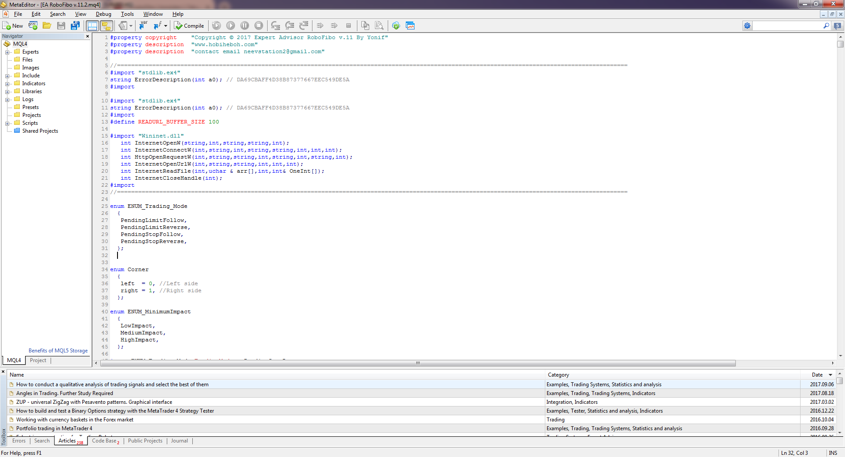Compile the current source file
Image resolution: width=845 pixels, height=457 pixels.
coord(189,25)
